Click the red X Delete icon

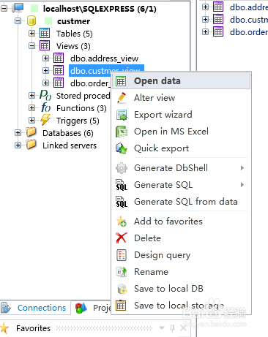tap(122, 238)
